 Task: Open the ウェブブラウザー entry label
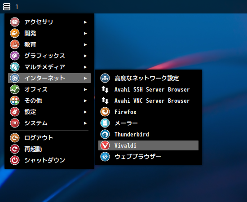pyautogui.click(x=138, y=157)
